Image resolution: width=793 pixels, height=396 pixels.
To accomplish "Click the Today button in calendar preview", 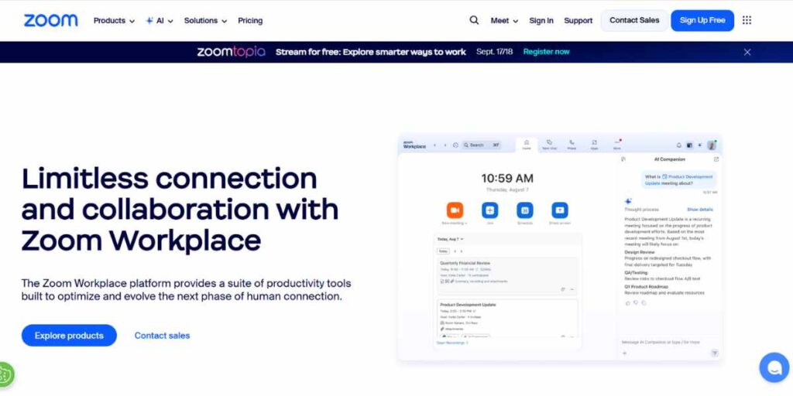I will tap(443, 251).
